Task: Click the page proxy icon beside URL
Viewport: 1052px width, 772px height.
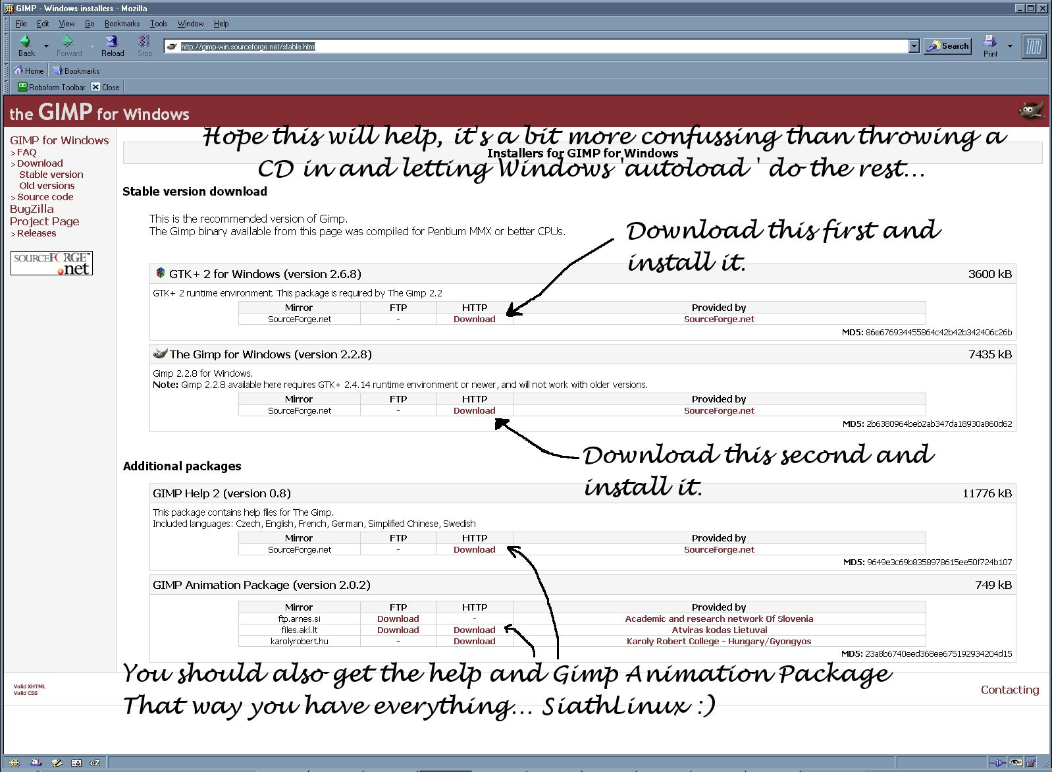Action: (x=172, y=47)
